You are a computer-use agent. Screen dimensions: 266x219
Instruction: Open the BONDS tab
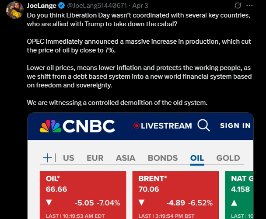click(163, 158)
